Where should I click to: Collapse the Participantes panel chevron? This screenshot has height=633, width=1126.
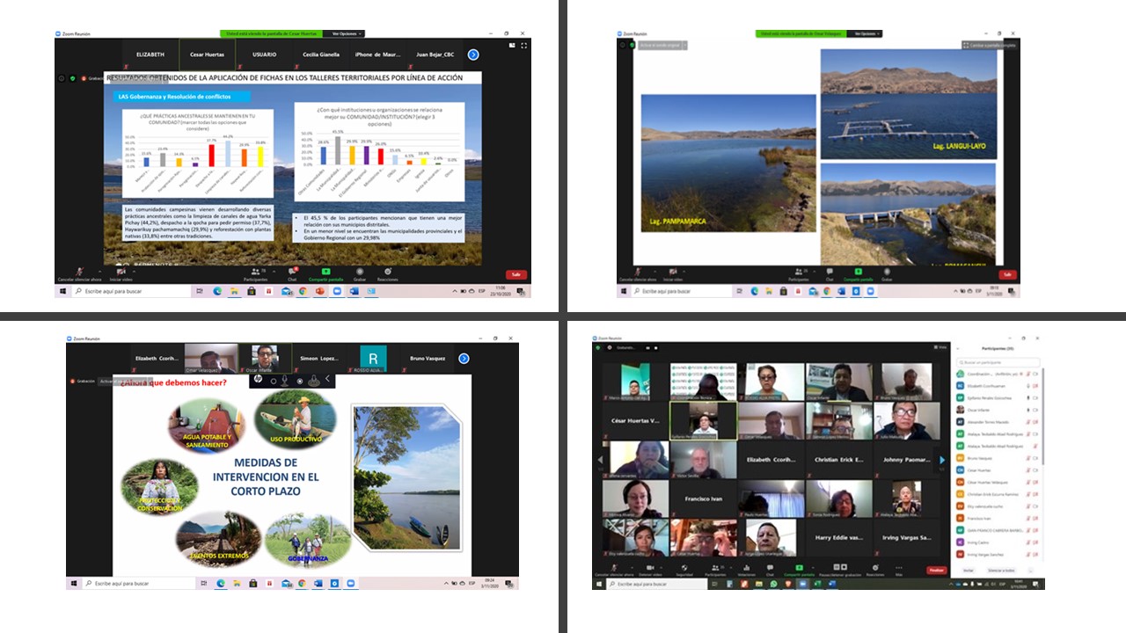coord(958,348)
